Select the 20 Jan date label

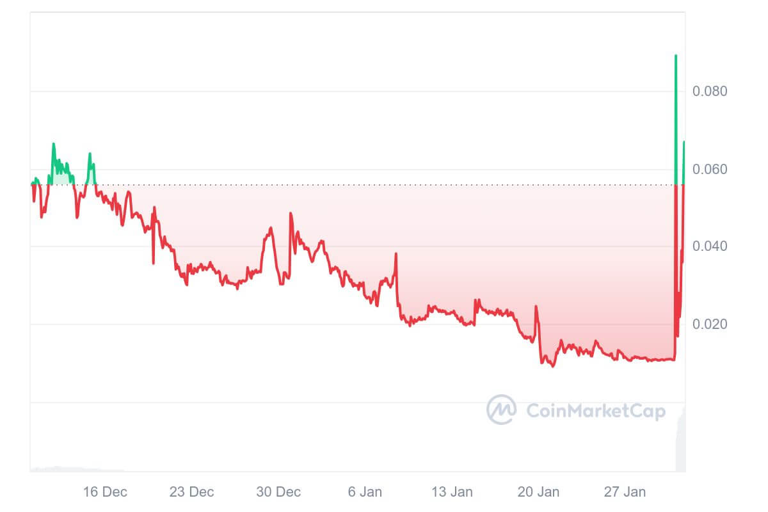[538, 492]
